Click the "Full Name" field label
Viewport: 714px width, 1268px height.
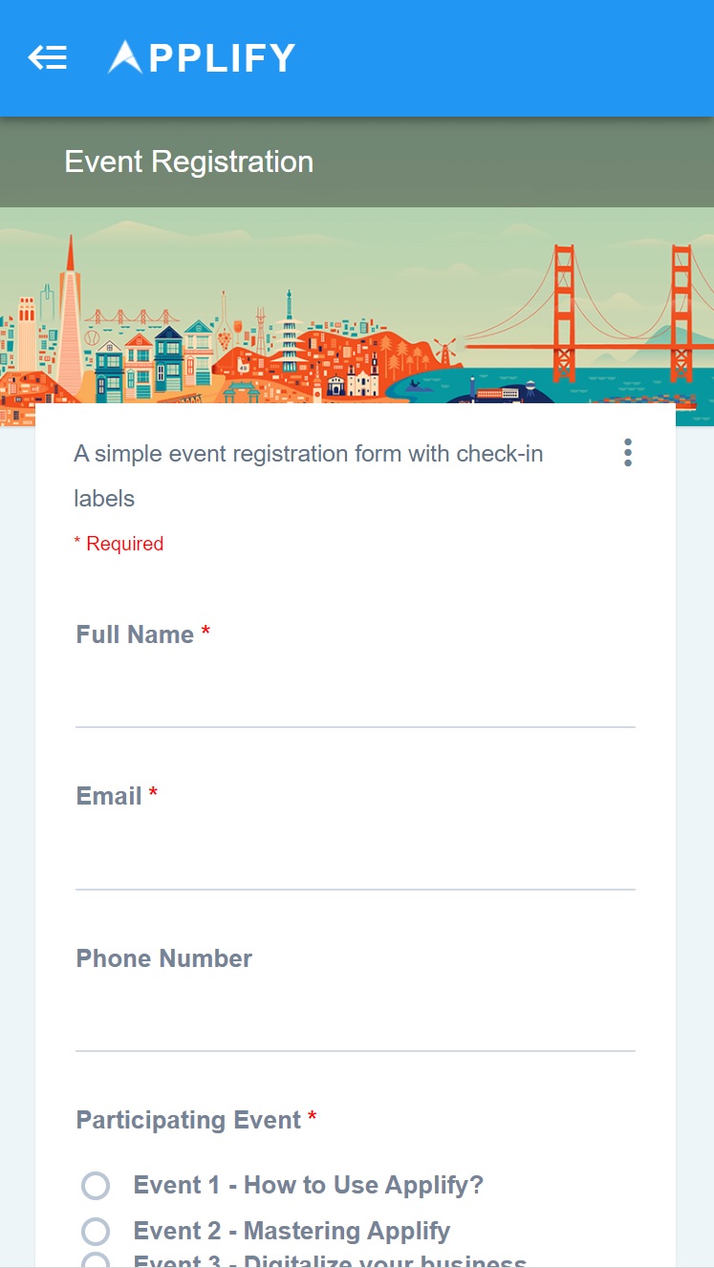click(135, 634)
